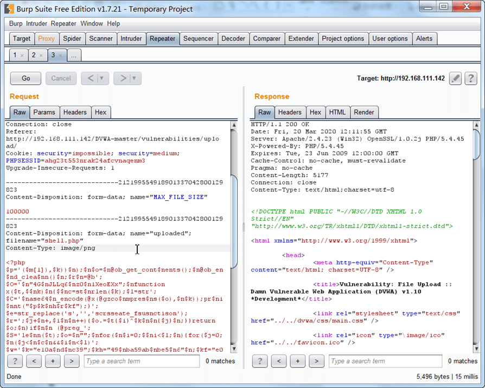Go to previous match in request search
Screen dimensions: 485x388
pos(34,361)
